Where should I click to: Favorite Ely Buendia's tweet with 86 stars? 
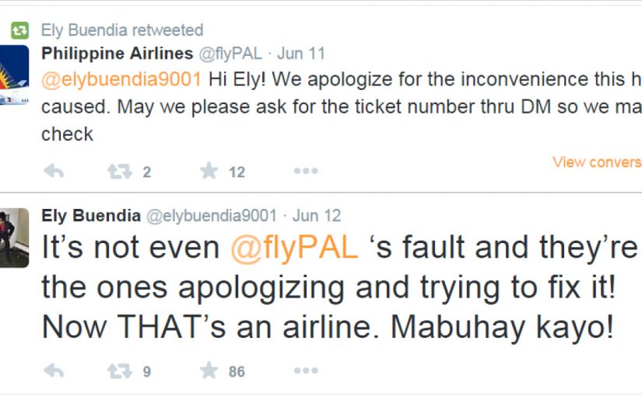(209, 371)
